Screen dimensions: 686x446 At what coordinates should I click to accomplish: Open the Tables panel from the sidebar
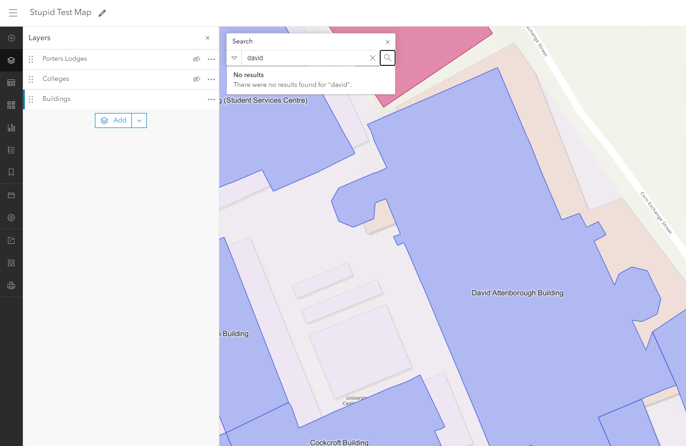[11, 82]
